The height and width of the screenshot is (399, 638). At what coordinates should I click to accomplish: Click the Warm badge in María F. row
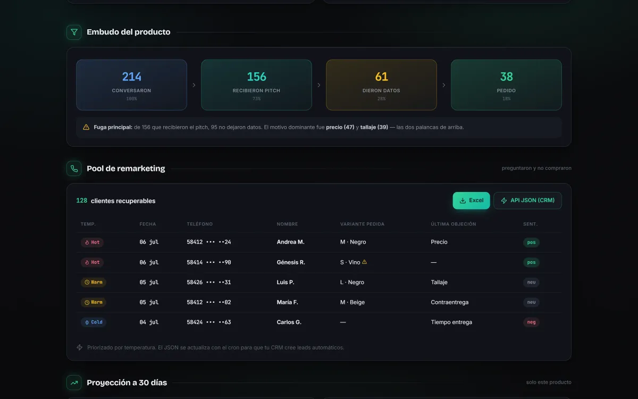click(94, 302)
